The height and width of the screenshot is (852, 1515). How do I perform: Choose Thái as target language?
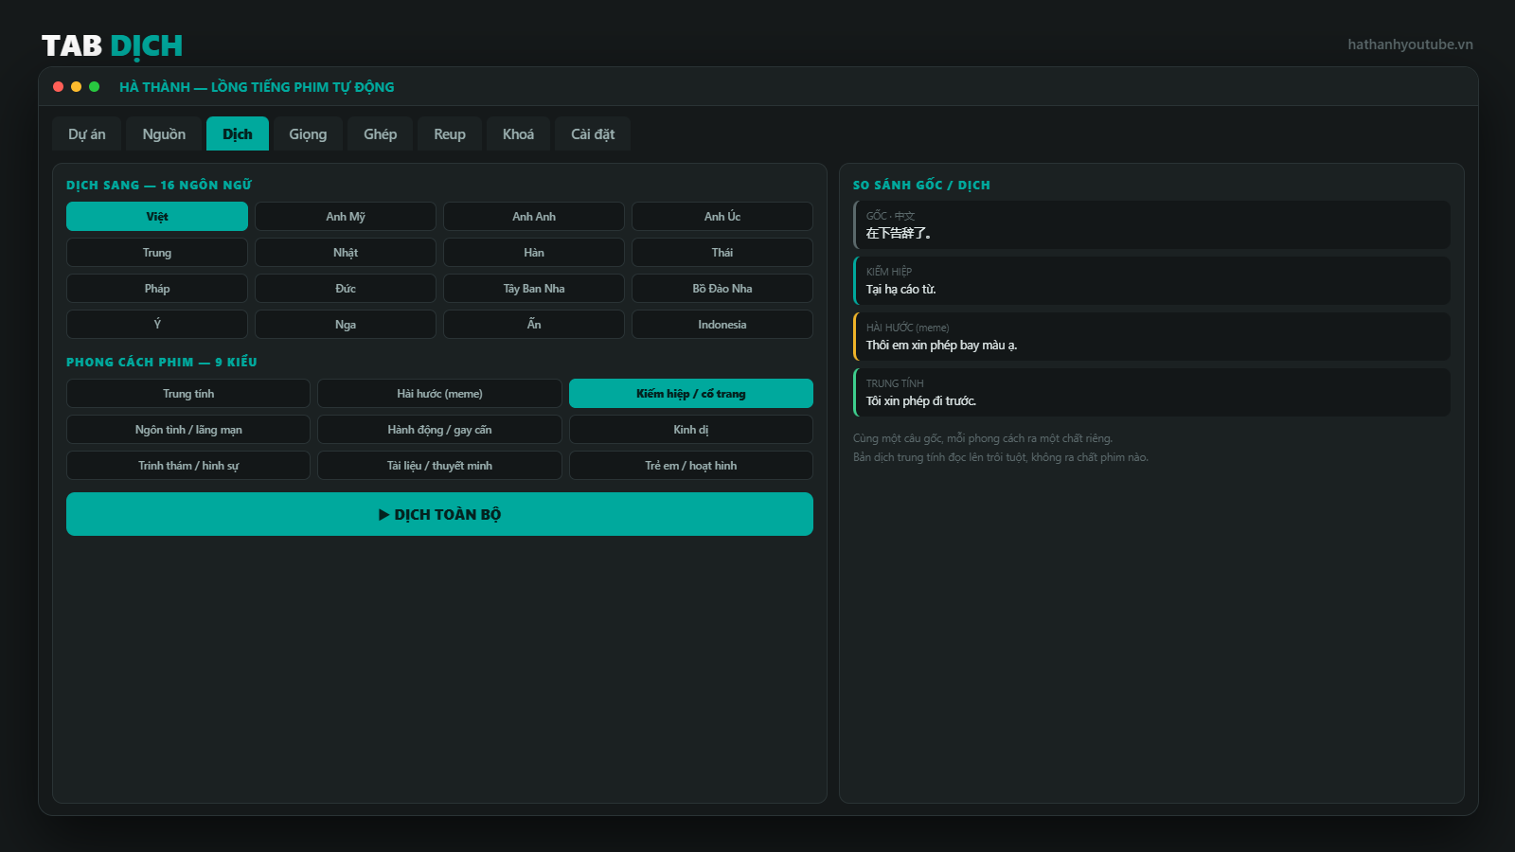(x=722, y=253)
